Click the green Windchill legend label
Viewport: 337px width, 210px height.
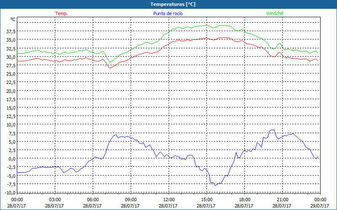point(275,13)
